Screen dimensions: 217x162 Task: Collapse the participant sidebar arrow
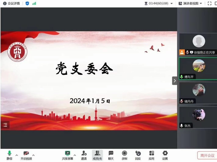pos(174,81)
